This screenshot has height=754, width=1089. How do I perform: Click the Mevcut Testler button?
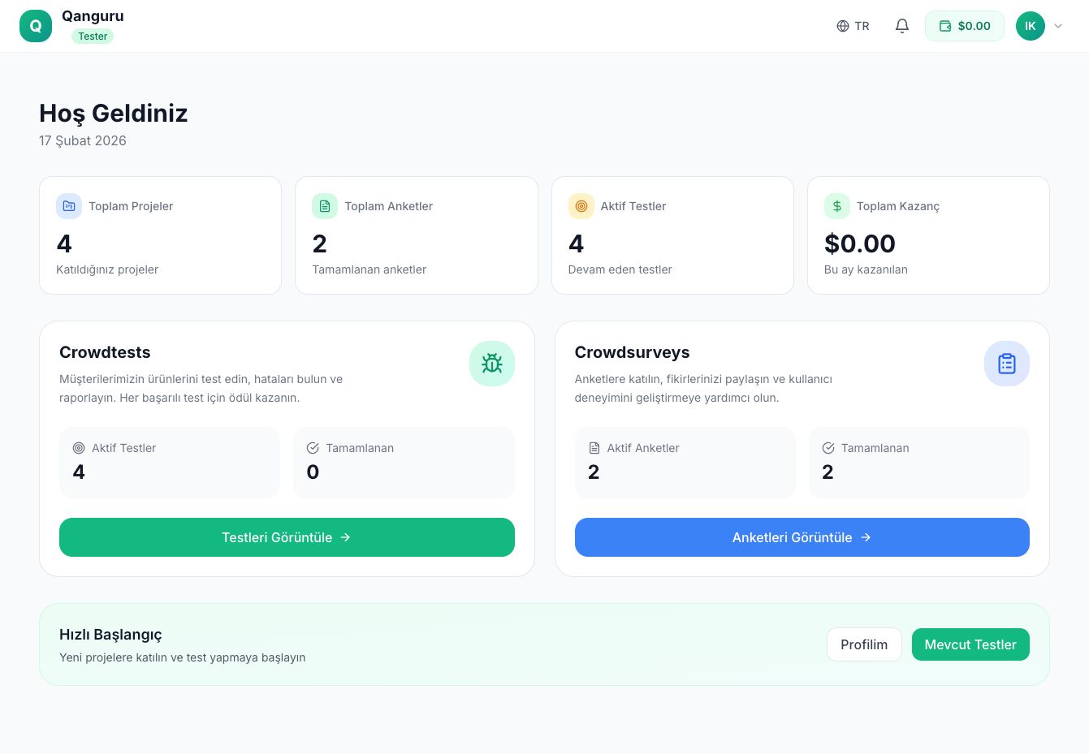pos(970,644)
